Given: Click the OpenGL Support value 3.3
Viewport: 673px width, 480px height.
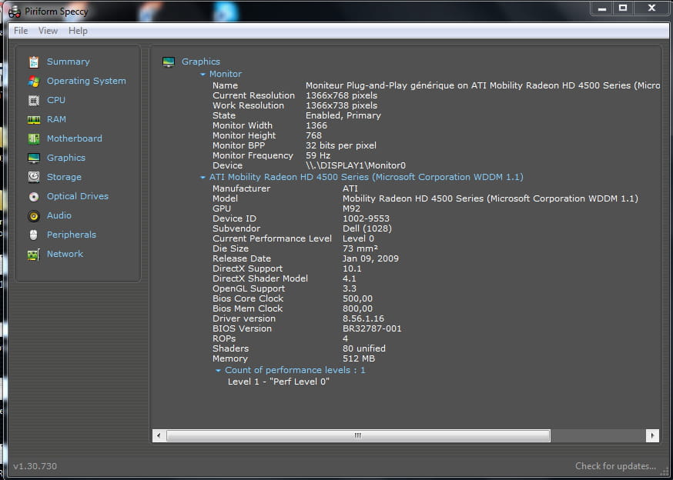Looking at the screenshot, I should click(x=350, y=288).
